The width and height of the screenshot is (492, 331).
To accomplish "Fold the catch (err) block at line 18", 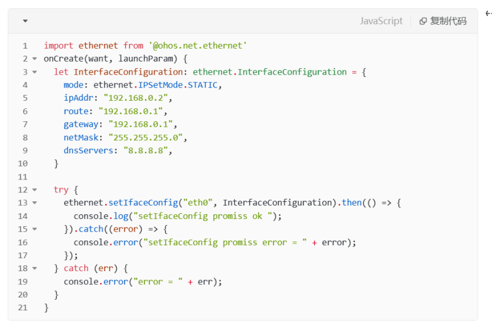I will pos(34,269).
